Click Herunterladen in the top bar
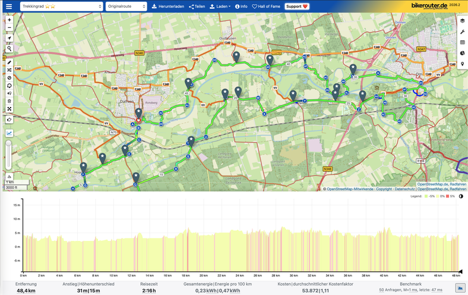 tap(168, 6)
